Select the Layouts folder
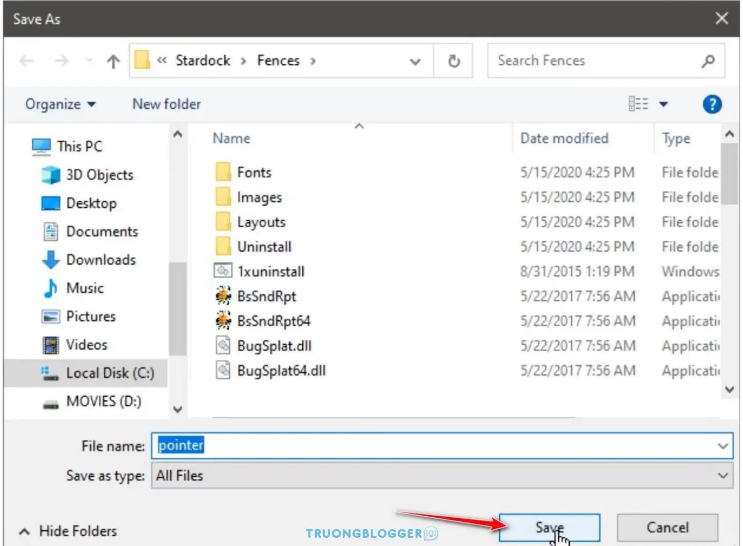The image size is (743, 546). pos(261,222)
